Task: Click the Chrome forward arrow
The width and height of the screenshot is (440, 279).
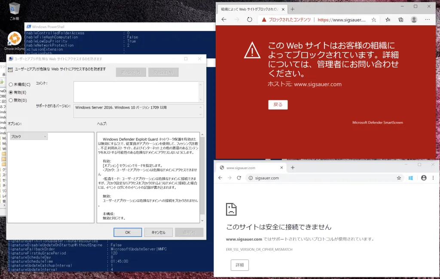Action: 229,178
